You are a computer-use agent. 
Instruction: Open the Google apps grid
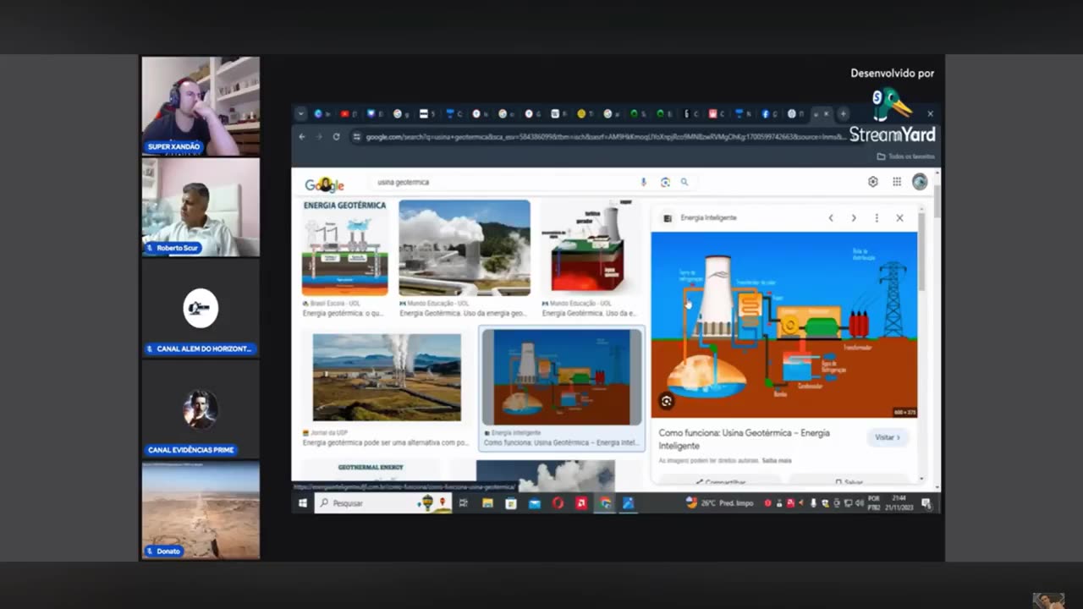(x=897, y=182)
